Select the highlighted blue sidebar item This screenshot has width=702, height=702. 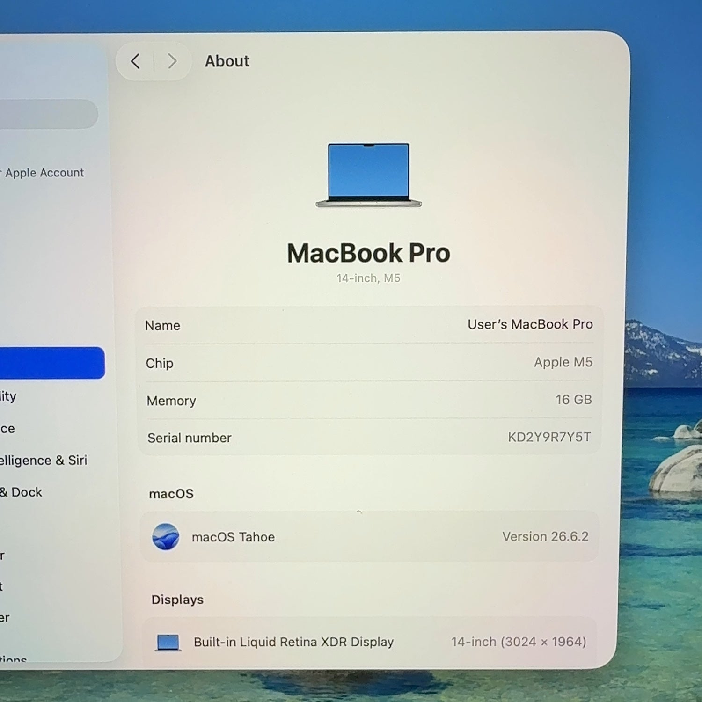click(52, 363)
